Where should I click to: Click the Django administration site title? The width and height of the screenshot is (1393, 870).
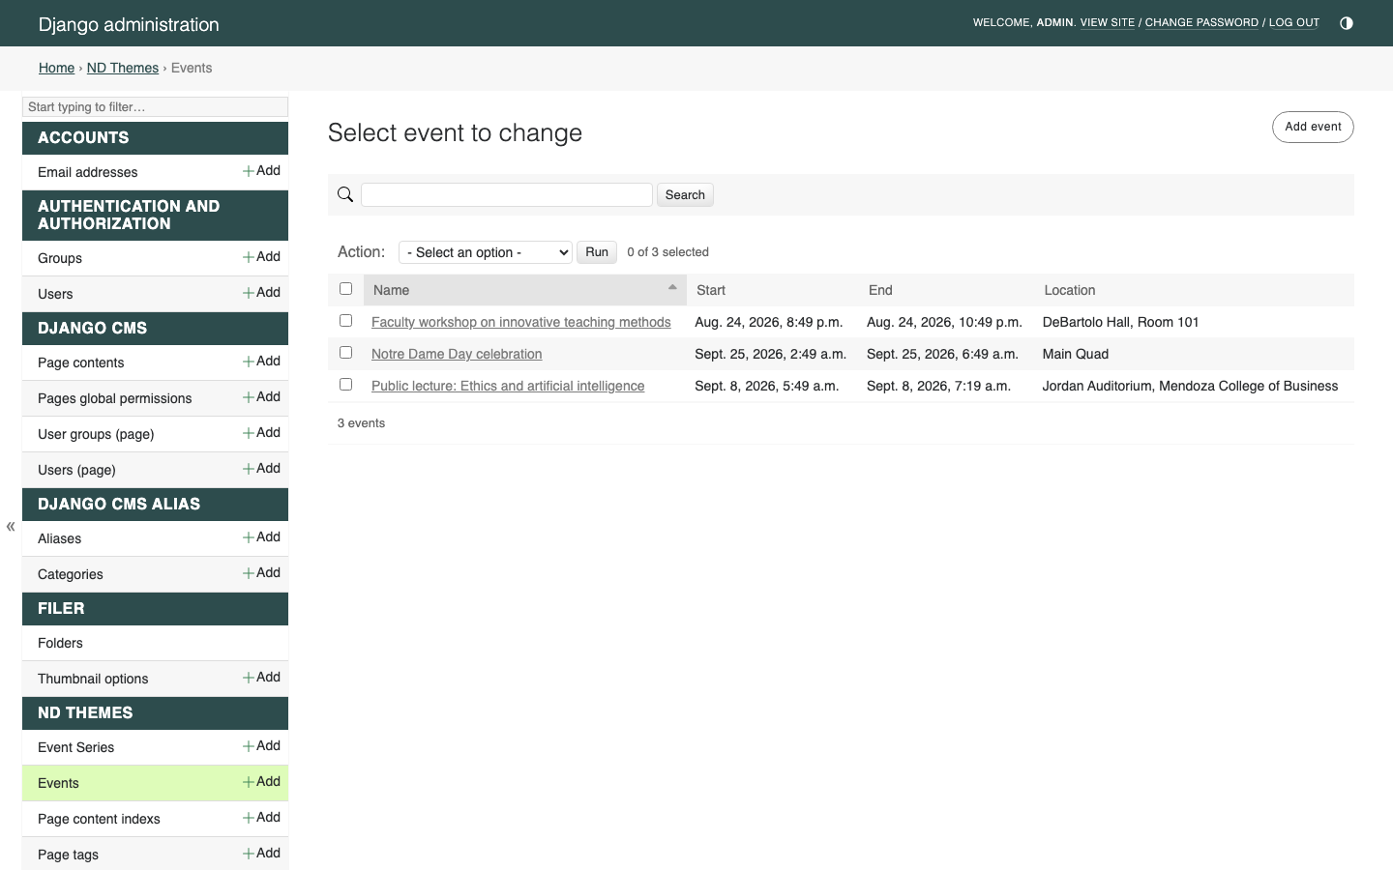point(129,24)
